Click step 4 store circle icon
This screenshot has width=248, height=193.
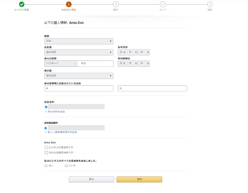click(163, 4)
